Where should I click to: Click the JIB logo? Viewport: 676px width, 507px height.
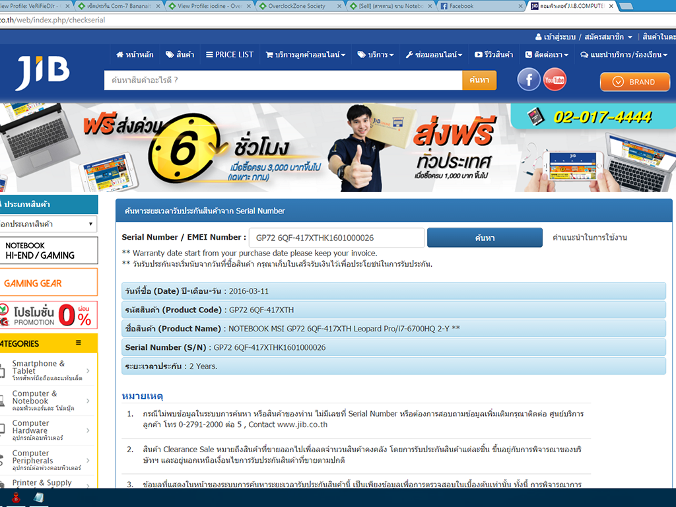tap(43, 72)
